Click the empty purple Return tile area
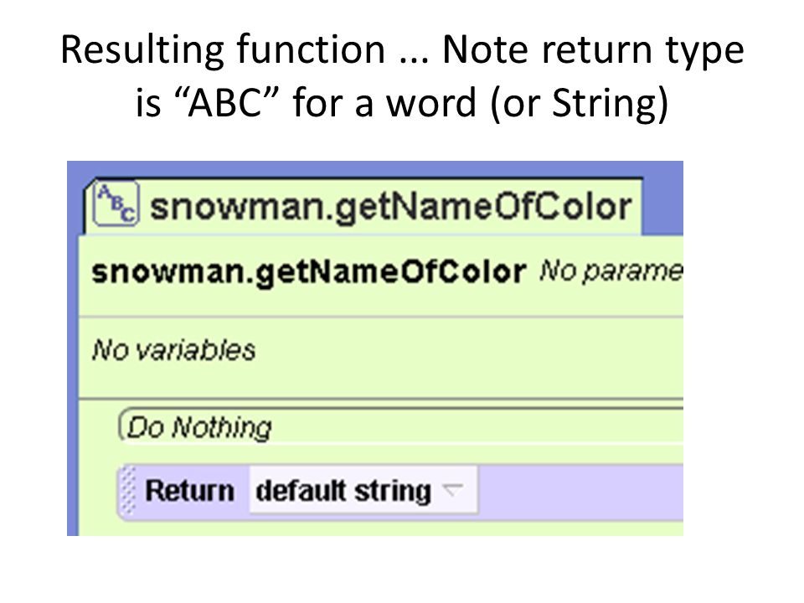Viewport: 804px width, 603px height. click(580, 492)
